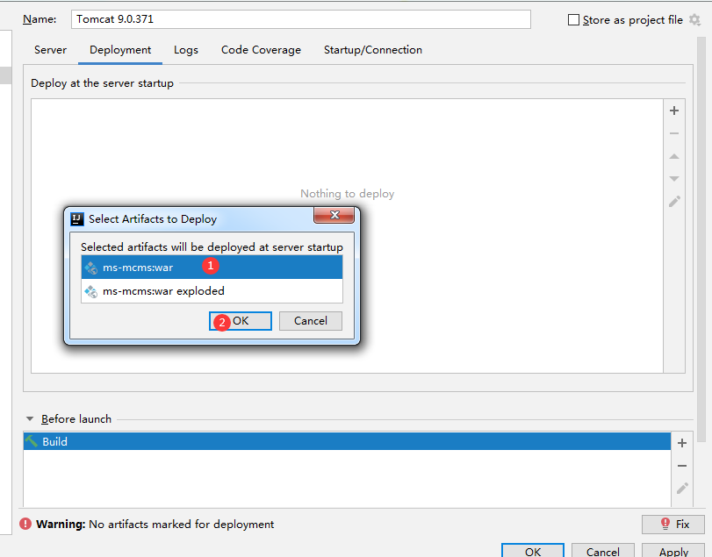Open the Logs tab
Screen dimensions: 712x557
click(x=186, y=50)
